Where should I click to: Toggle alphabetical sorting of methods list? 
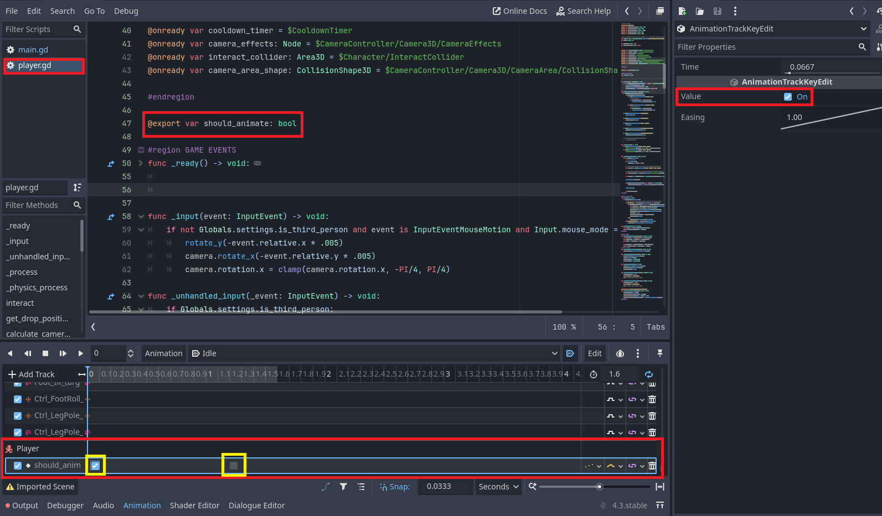point(77,187)
